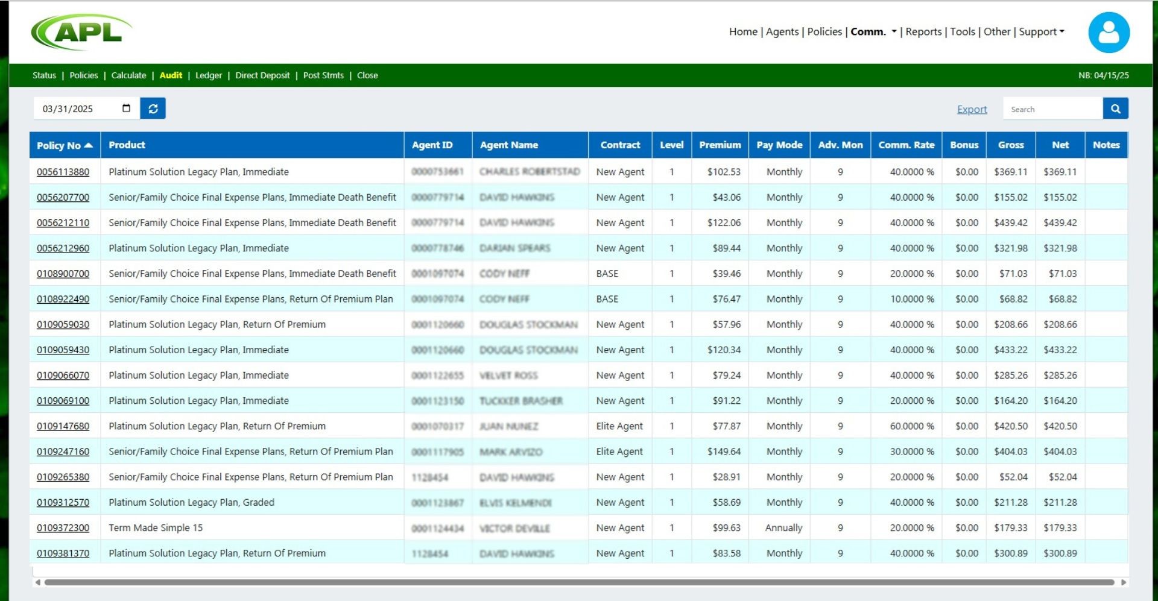Click the Policy No sort arrow
The width and height of the screenshot is (1158, 601).
[x=89, y=145]
